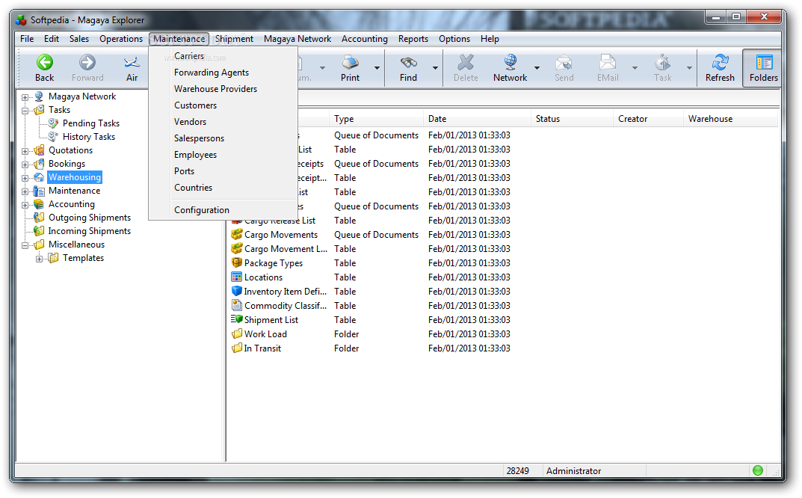This screenshot has height=498, width=802.
Task: Expand the Maintenance tree node
Action: click(x=25, y=191)
